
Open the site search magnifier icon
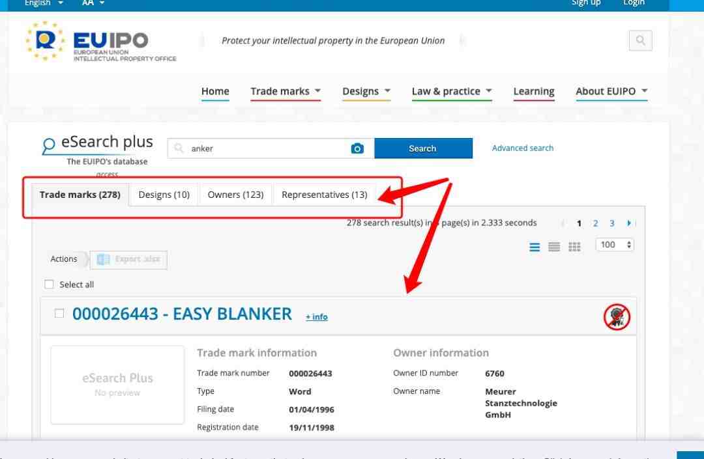(641, 41)
